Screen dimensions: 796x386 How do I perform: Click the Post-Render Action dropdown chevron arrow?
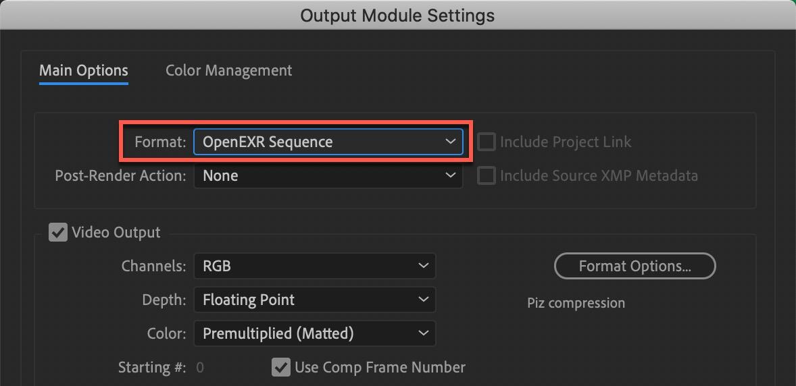450,175
